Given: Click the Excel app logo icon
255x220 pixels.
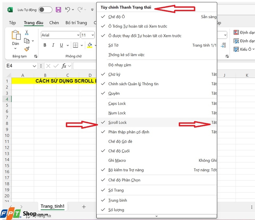Looking at the screenshot, I should click(x=10, y=10).
